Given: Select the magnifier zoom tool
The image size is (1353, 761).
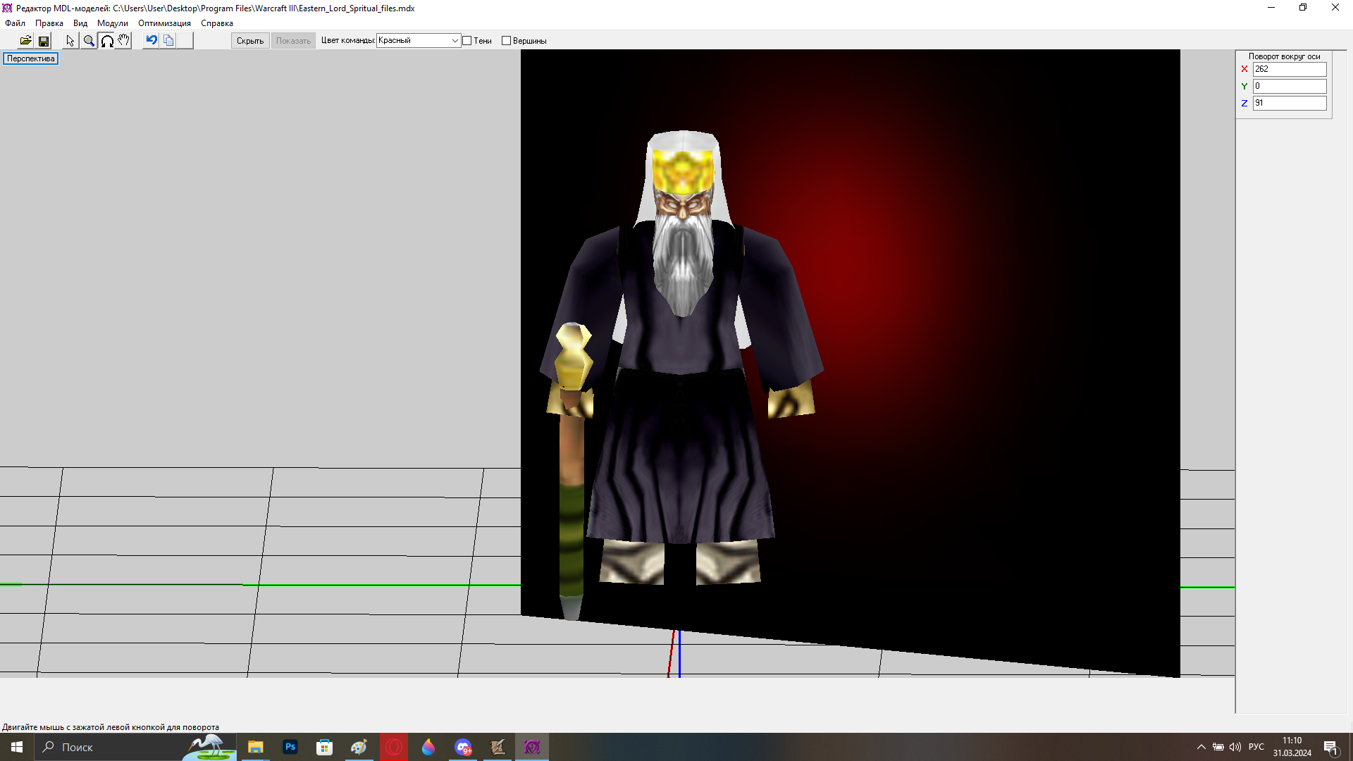Looking at the screenshot, I should [89, 41].
